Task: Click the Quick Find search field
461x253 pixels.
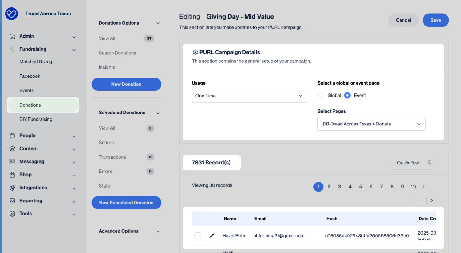Action: click(409, 163)
